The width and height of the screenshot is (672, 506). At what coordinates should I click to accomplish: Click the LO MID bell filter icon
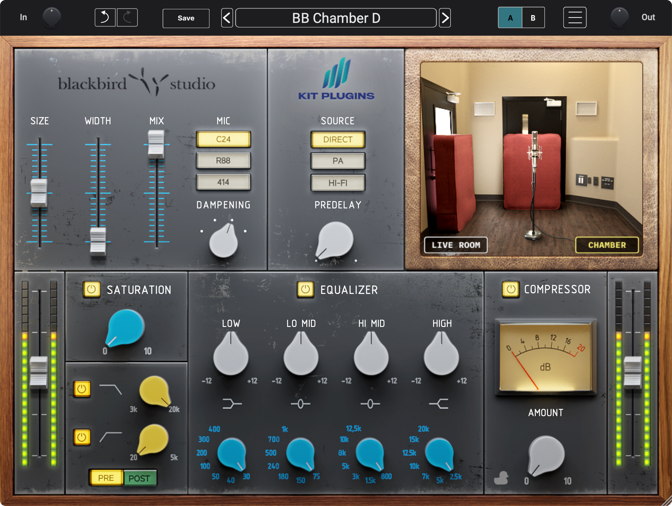coord(301,404)
